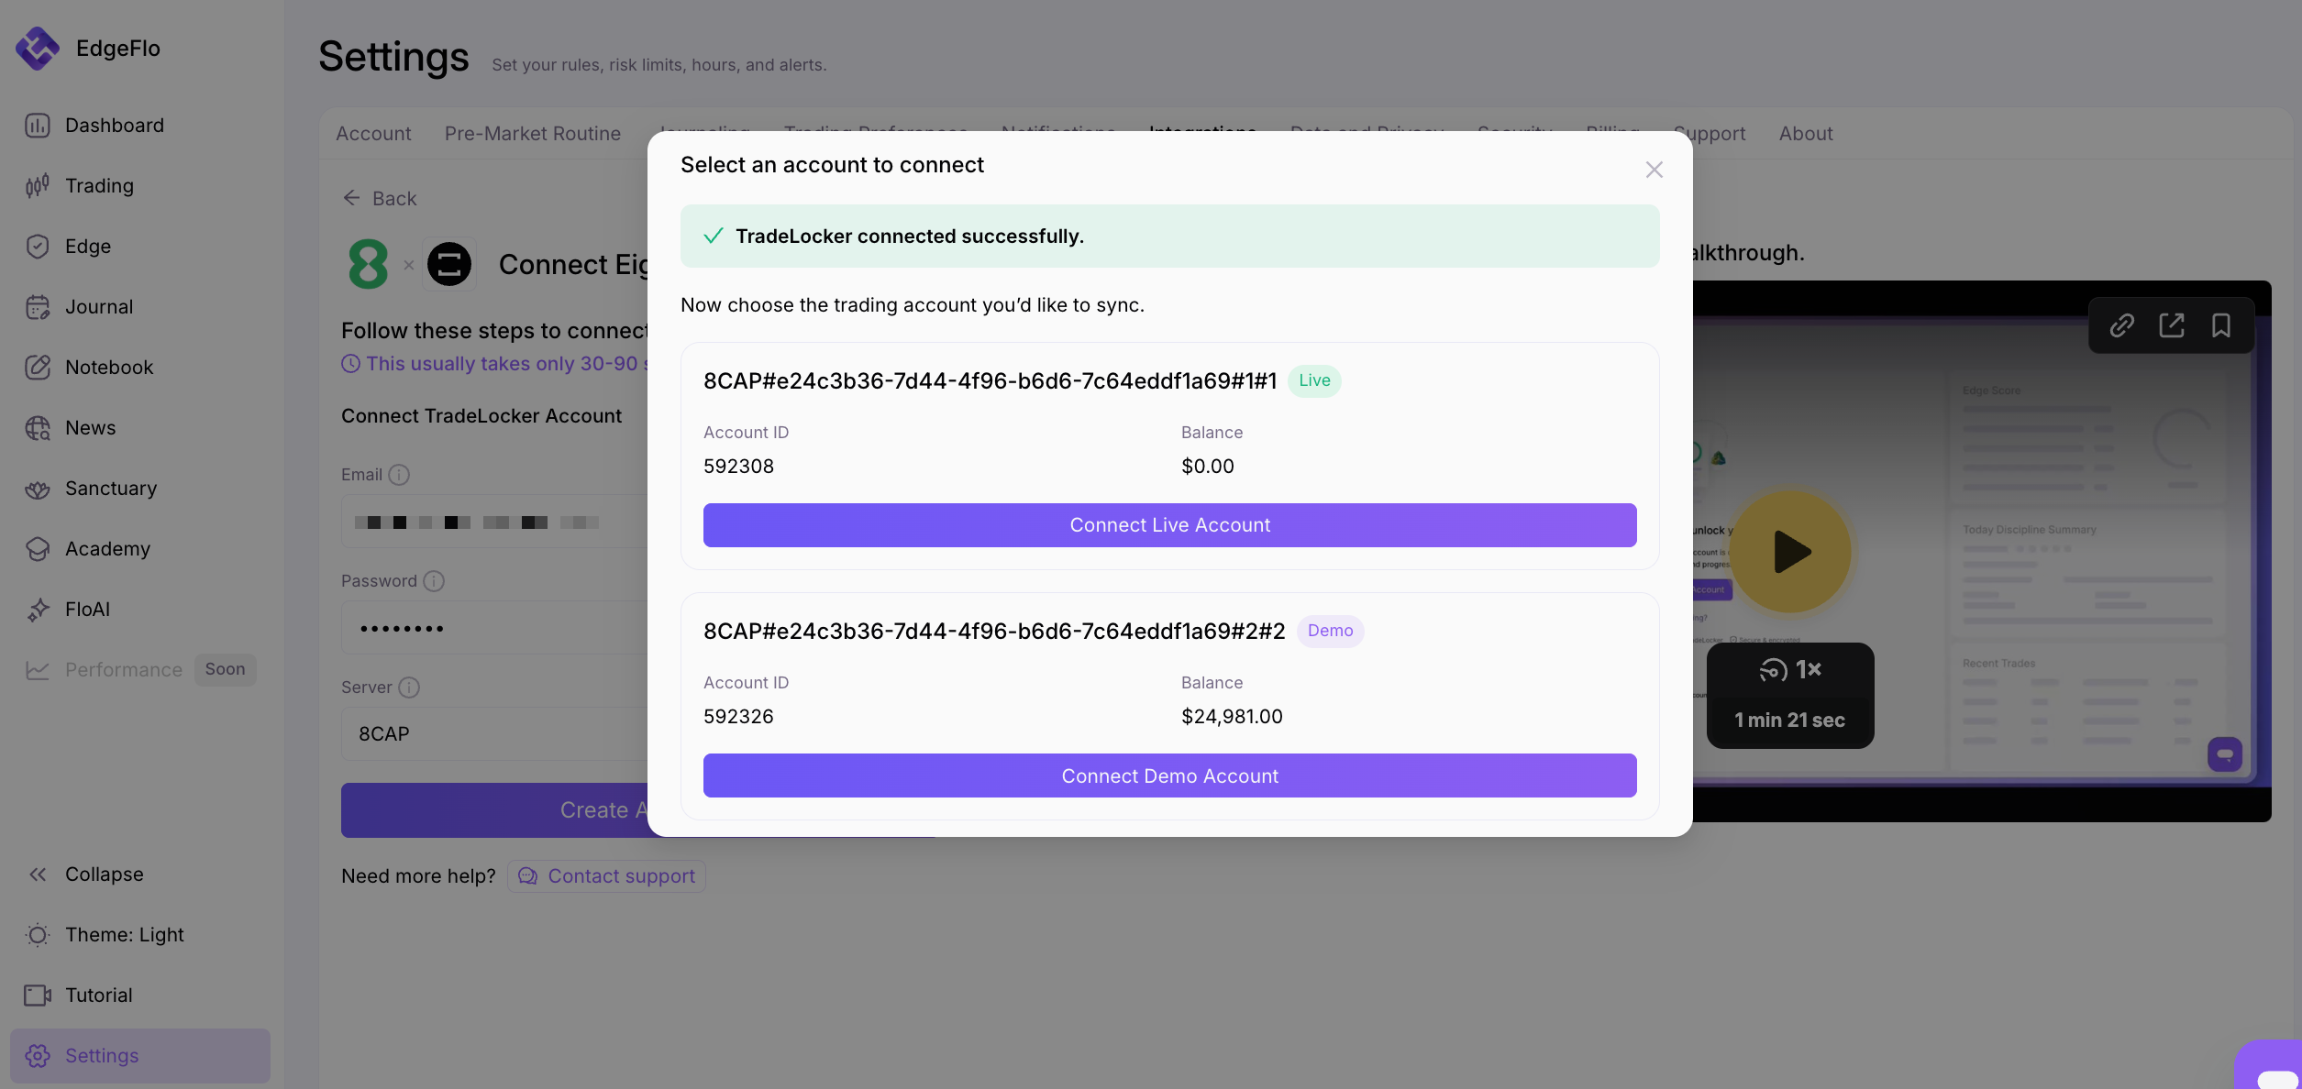Open the Tutorial video icon

tap(38, 995)
